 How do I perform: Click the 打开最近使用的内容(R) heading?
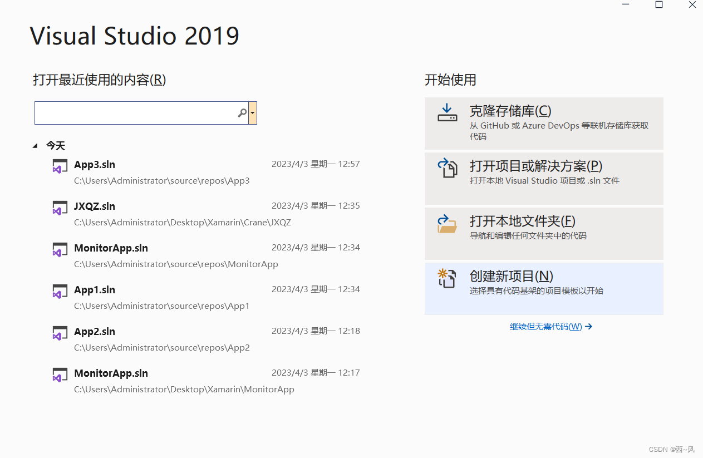tap(100, 80)
